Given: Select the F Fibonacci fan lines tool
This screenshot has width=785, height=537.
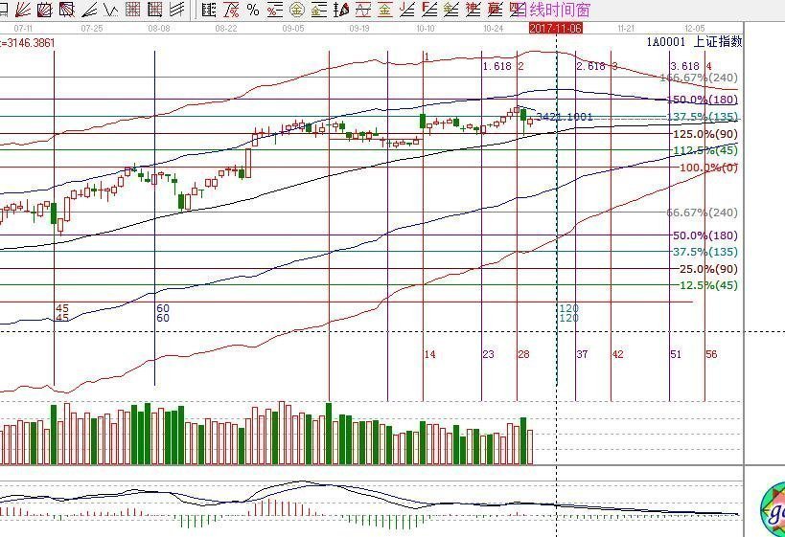Looking at the screenshot, I should point(429,10).
